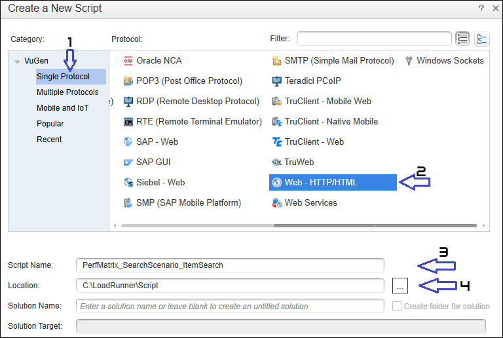
Task: Select the POP3 protocol icon
Action: click(x=128, y=81)
